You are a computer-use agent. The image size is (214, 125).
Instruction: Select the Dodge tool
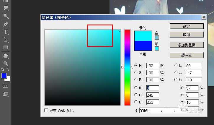[5, 16]
